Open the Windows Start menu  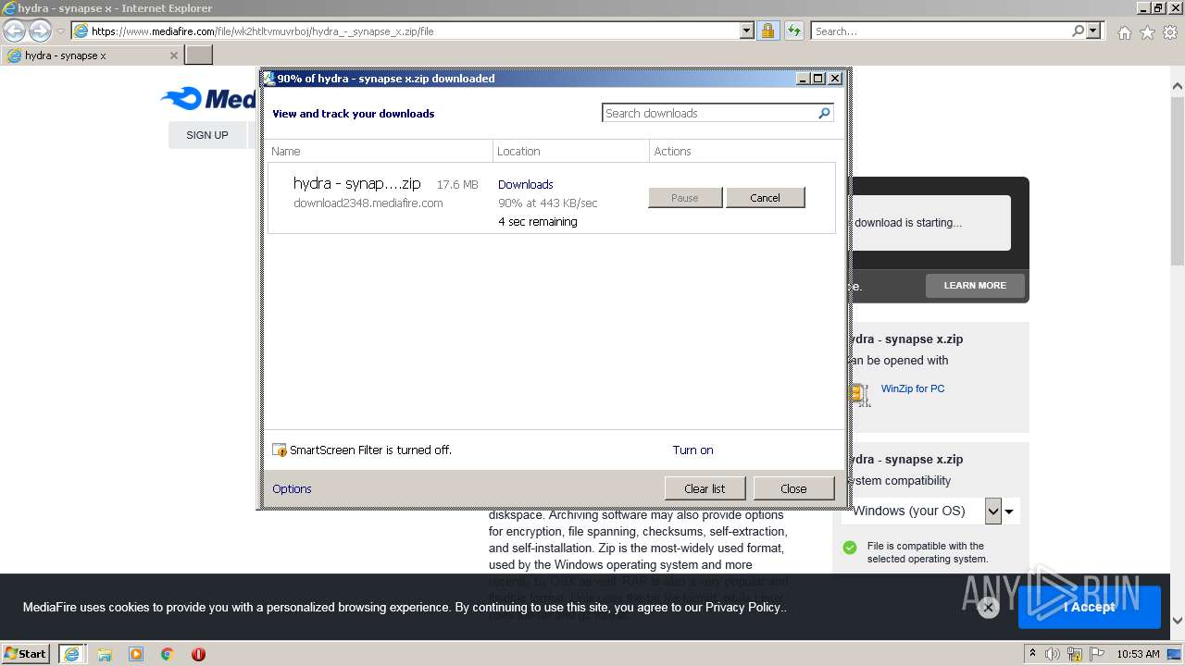pyautogui.click(x=26, y=653)
